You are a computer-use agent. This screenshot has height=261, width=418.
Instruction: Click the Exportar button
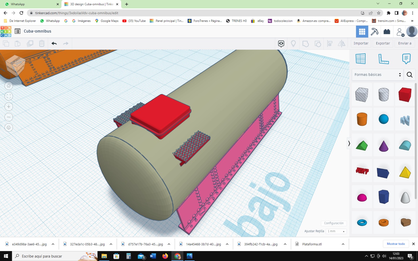383,43
